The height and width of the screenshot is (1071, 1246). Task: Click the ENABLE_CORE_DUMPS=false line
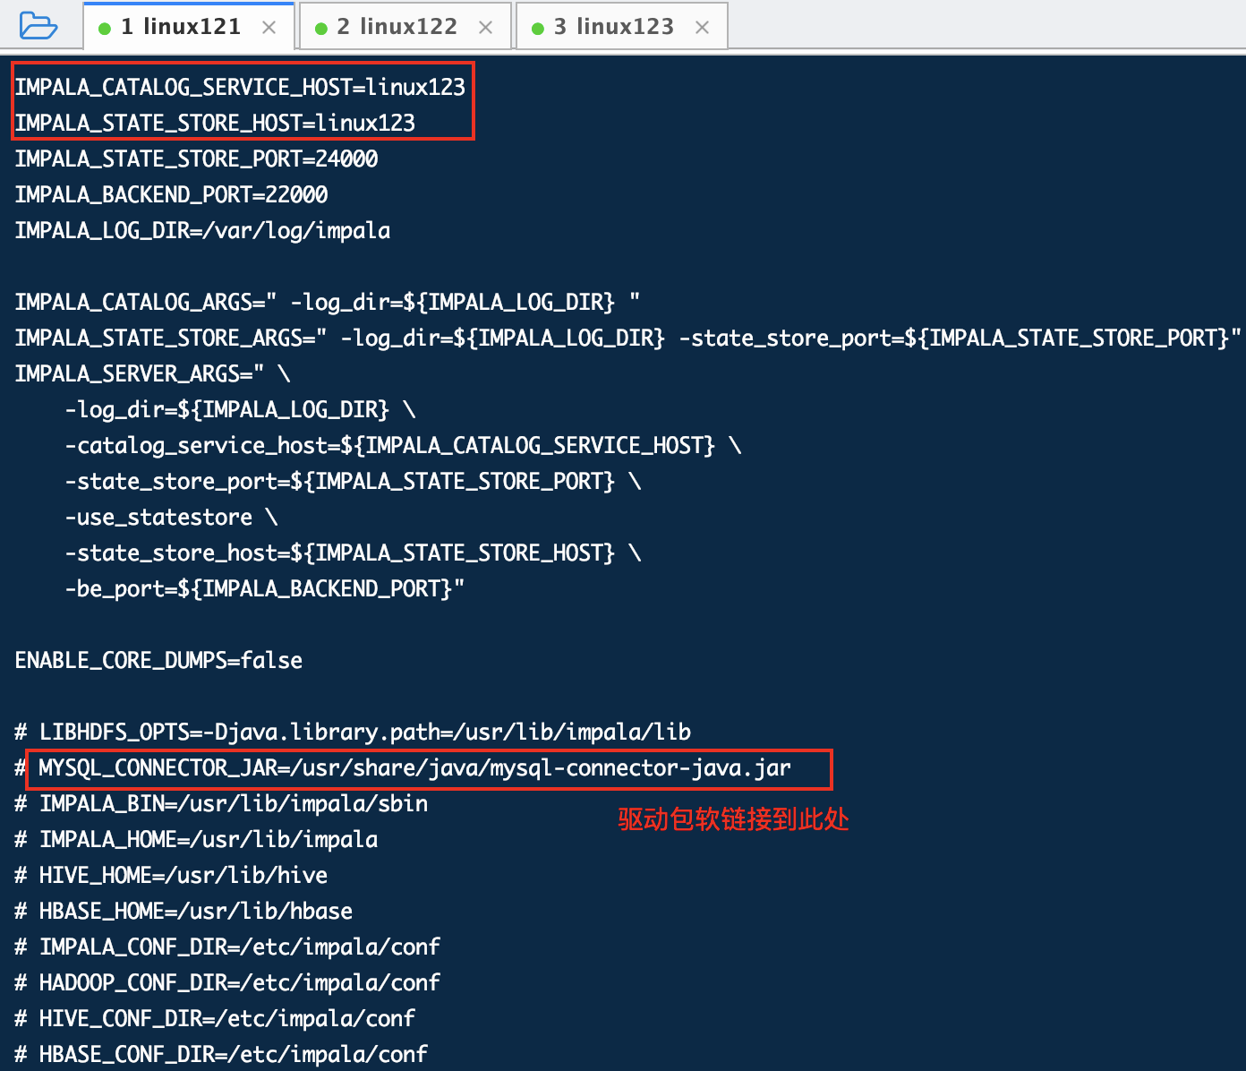[x=158, y=660]
